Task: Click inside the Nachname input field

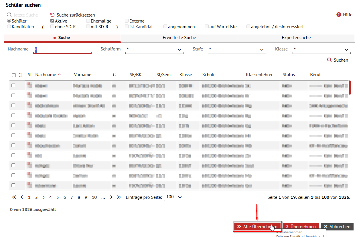Action: (62, 49)
